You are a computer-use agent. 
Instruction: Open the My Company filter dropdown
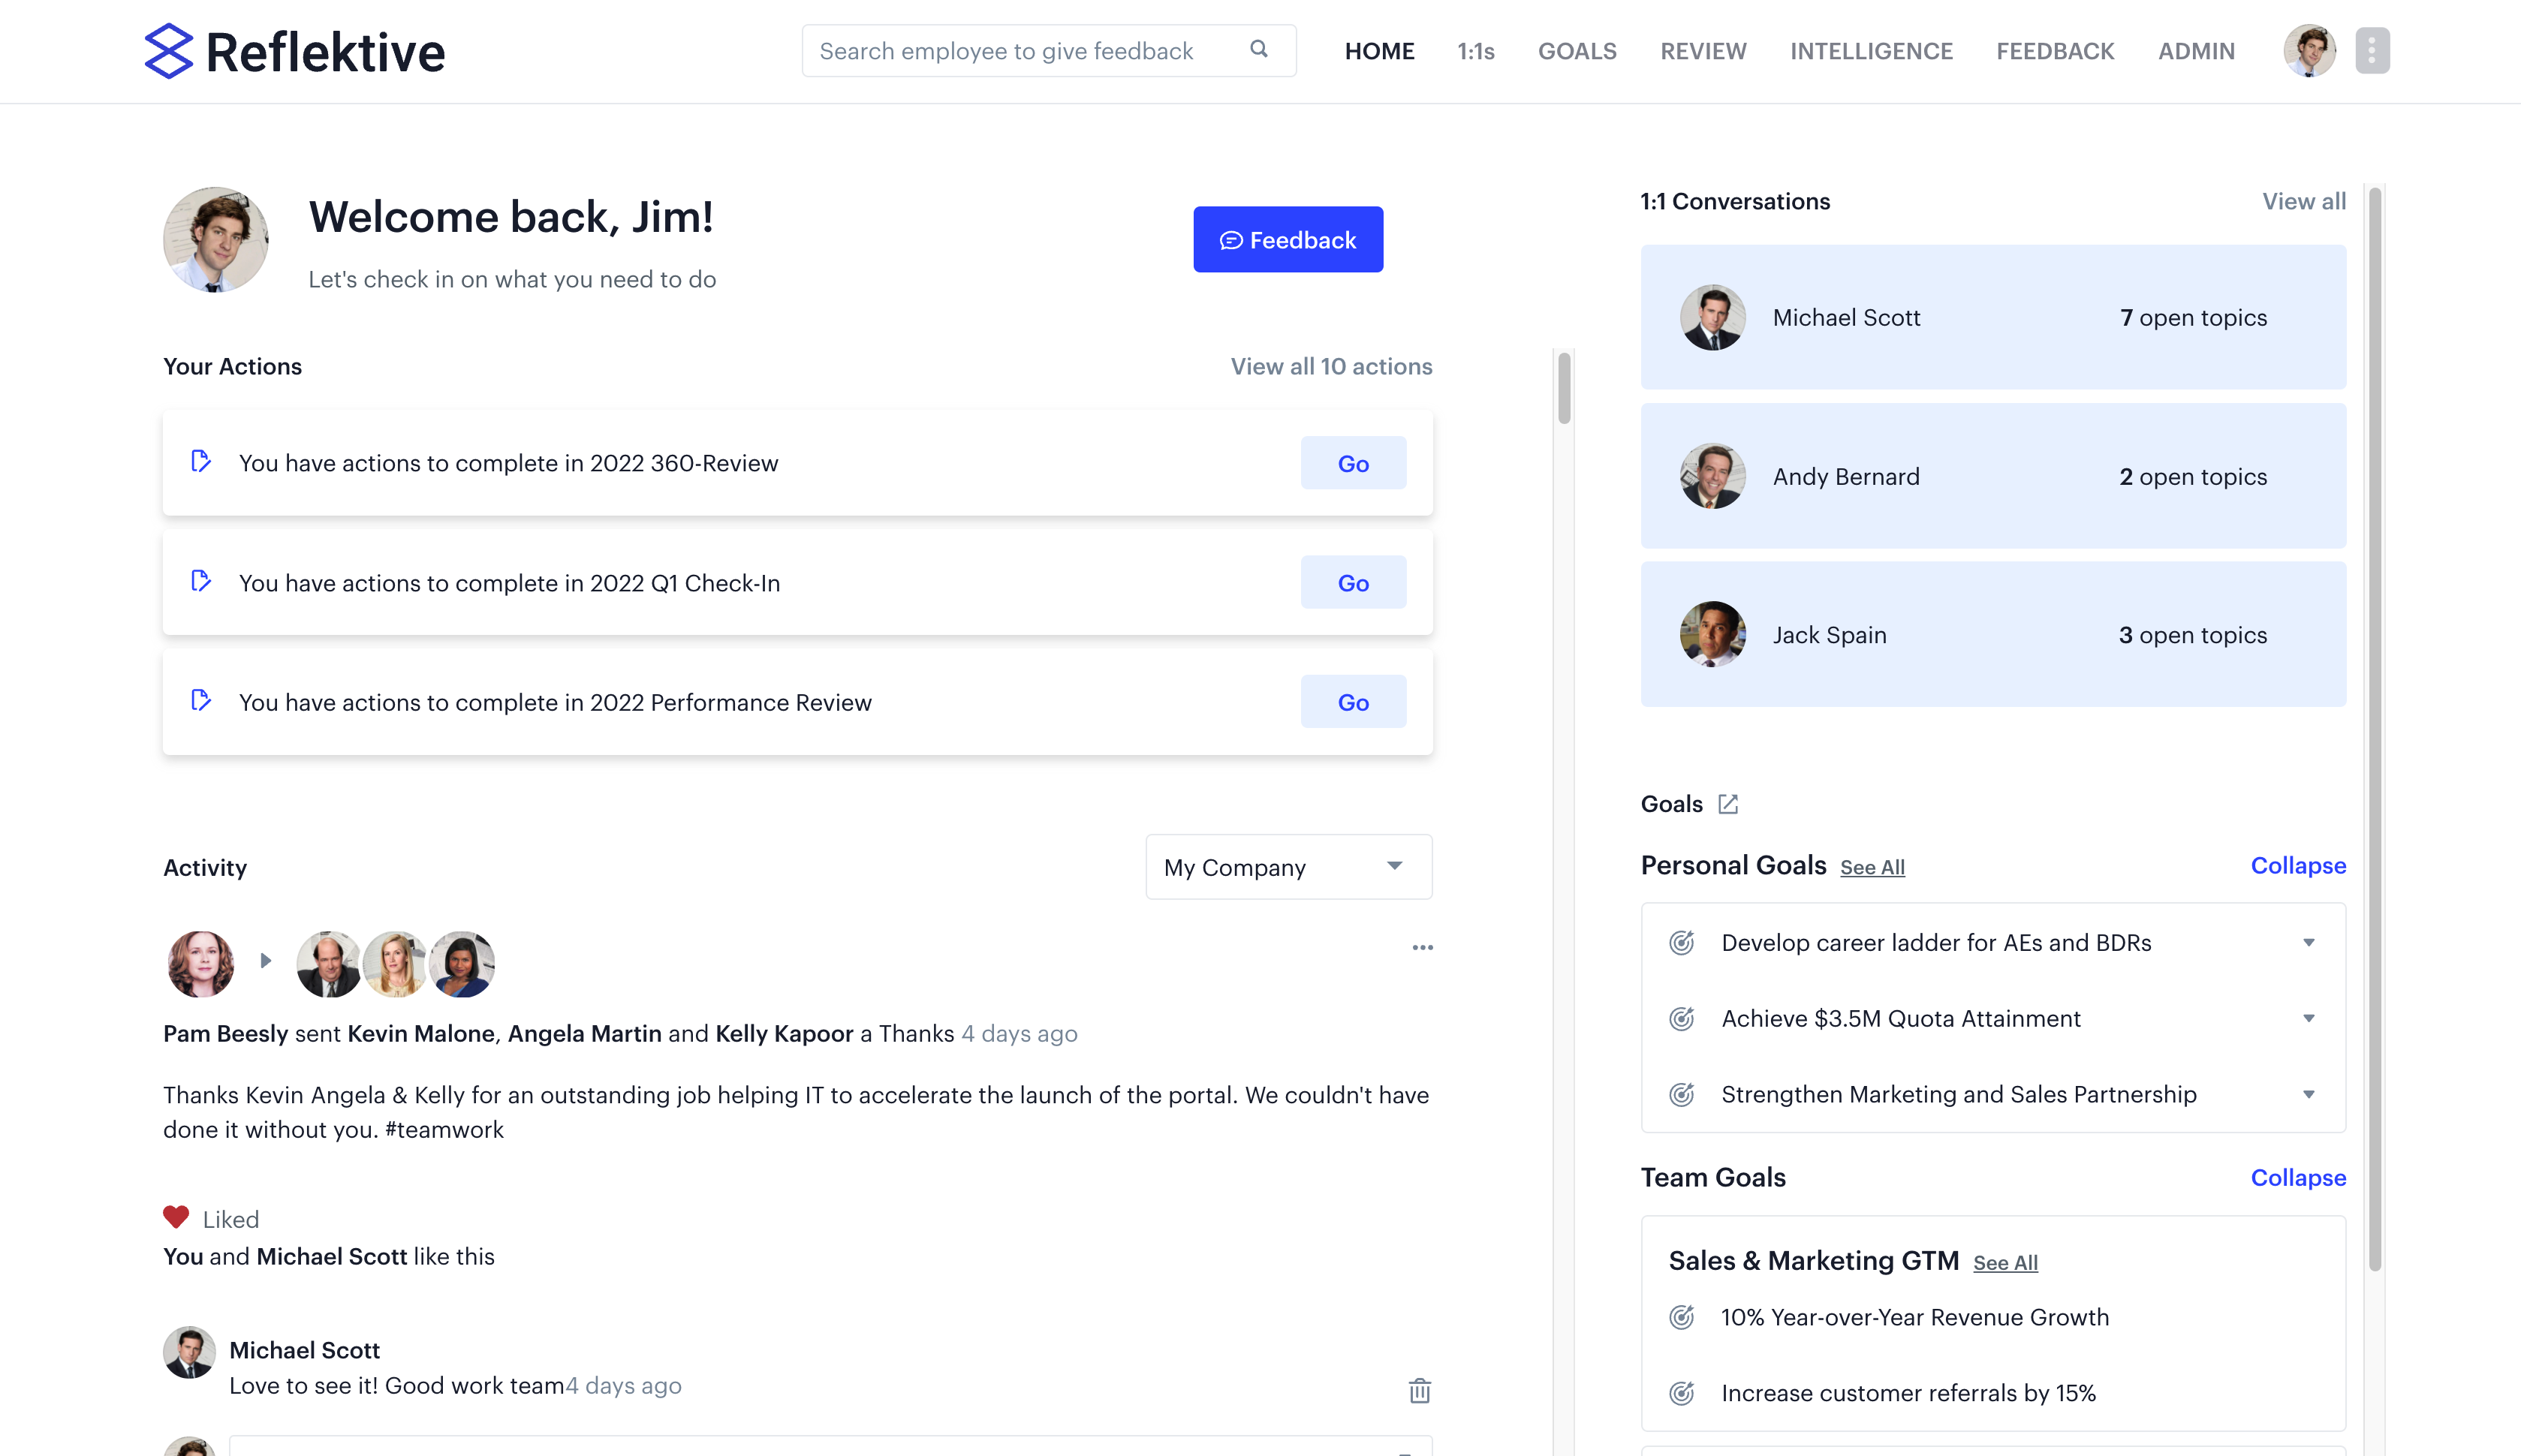[1288, 866]
